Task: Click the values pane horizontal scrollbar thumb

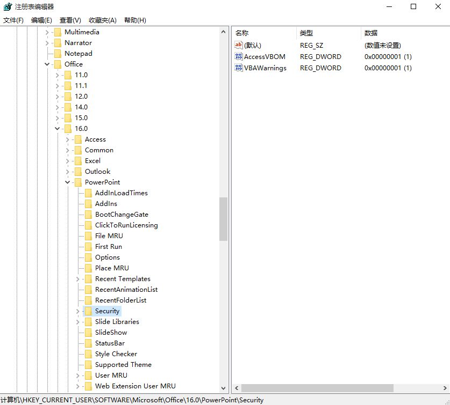Action: pos(317,388)
